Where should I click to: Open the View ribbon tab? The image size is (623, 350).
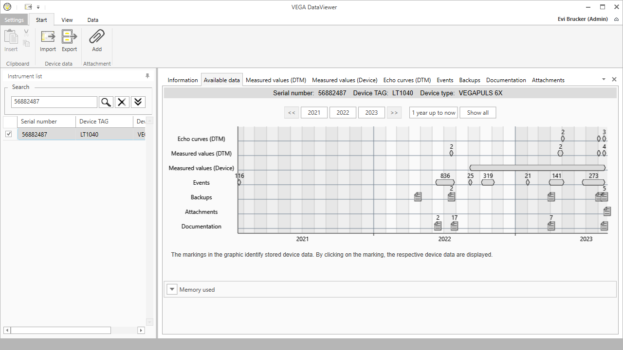coord(67,20)
